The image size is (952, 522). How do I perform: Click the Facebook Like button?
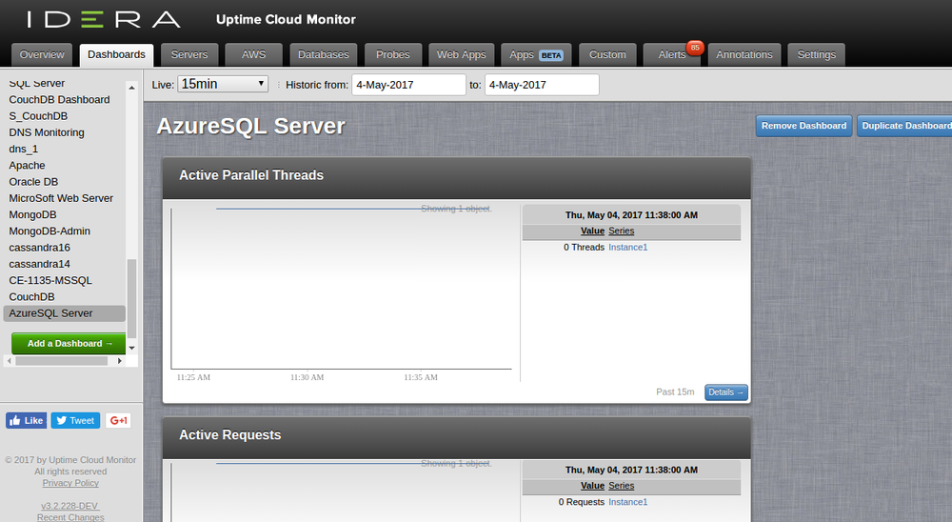[x=26, y=420]
